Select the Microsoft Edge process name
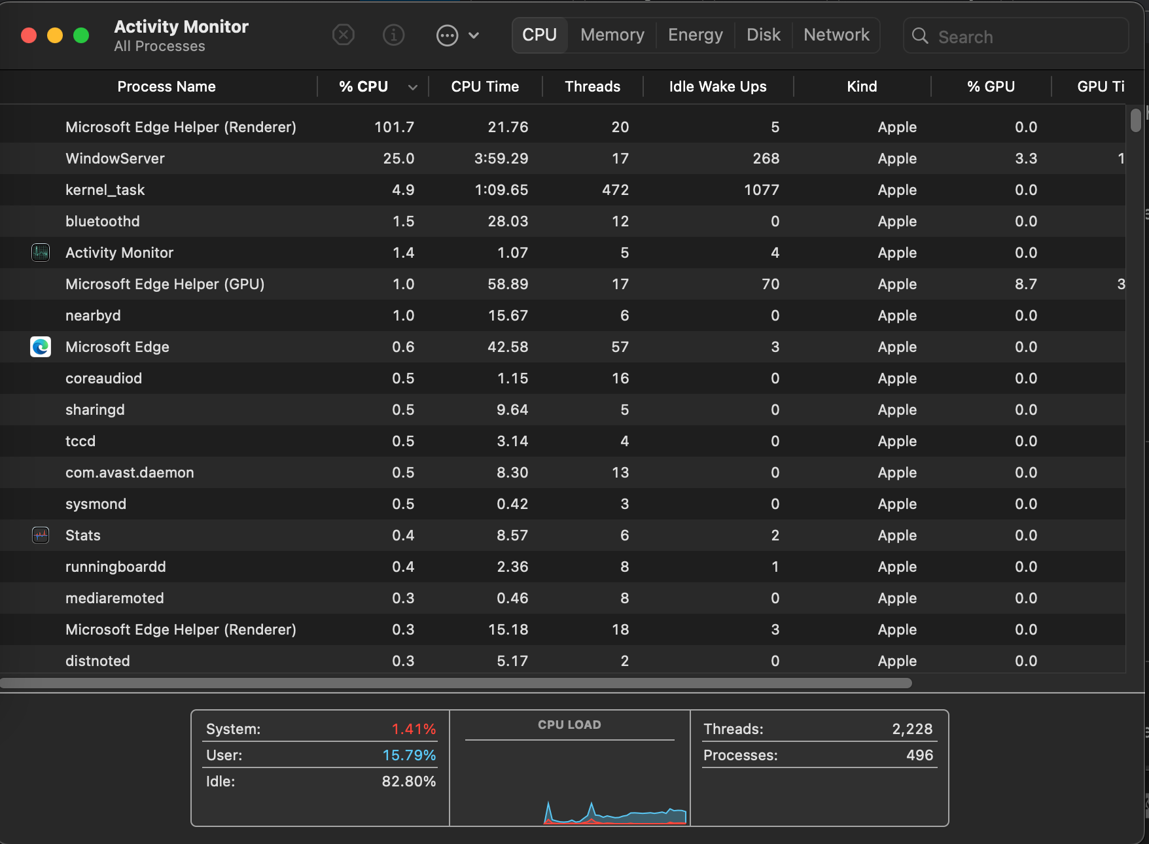 point(117,347)
